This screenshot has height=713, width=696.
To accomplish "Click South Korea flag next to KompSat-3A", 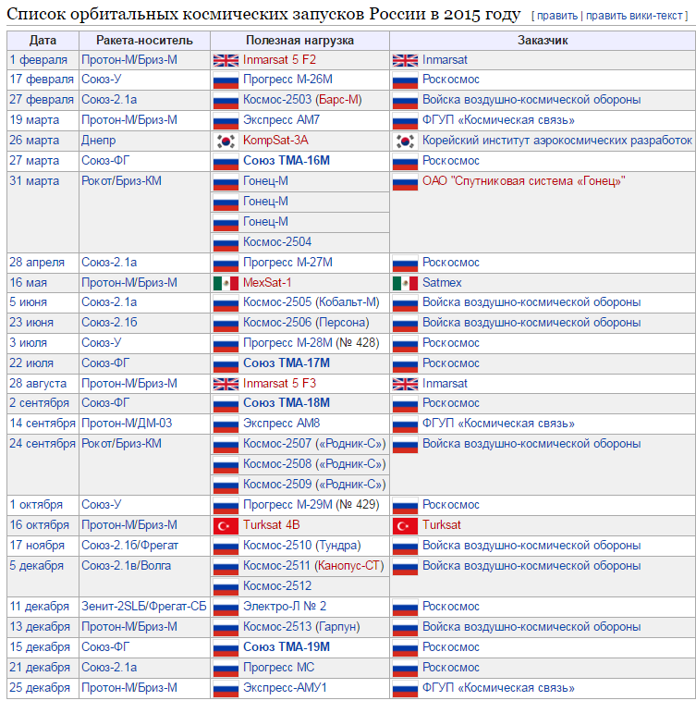I will [226, 141].
